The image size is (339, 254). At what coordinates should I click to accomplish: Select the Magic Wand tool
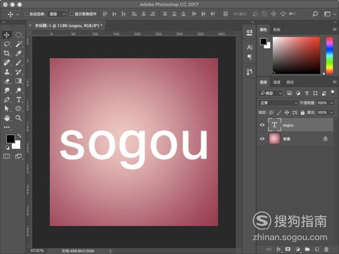(x=19, y=44)
